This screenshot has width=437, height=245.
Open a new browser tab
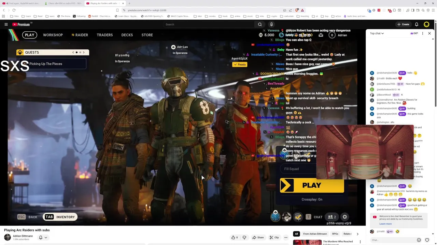[129, 3]
